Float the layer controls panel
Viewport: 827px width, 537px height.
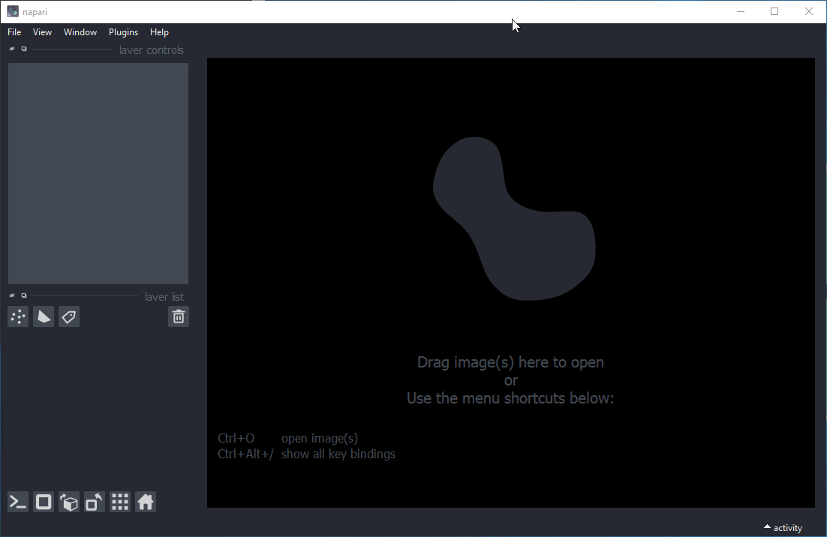click(24, 49)
